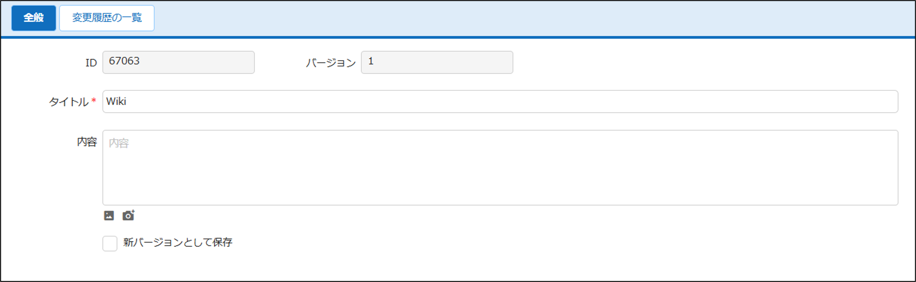Switch to the 全般 tab
Image resolution: width=916 pixels, height=282 pixels.
coord(34,18)
